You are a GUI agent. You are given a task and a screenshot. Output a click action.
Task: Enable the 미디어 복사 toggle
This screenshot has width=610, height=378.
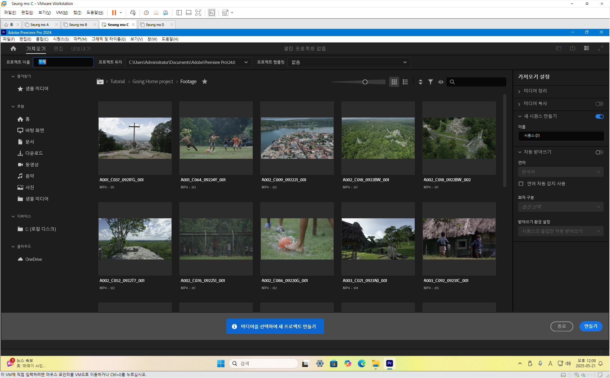[599, 104]
